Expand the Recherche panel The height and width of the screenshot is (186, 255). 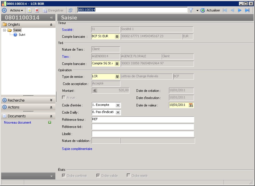pos(51,100)
